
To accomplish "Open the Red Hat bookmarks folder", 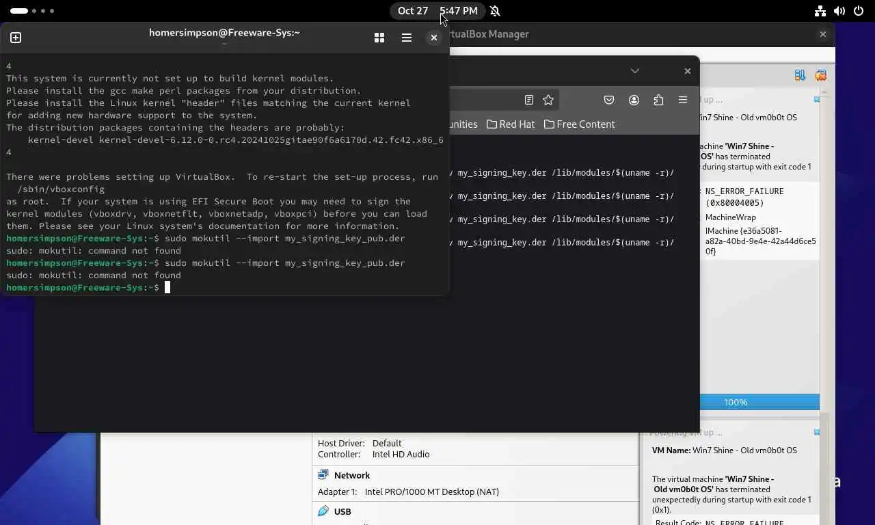I will (x=511, y=124).
